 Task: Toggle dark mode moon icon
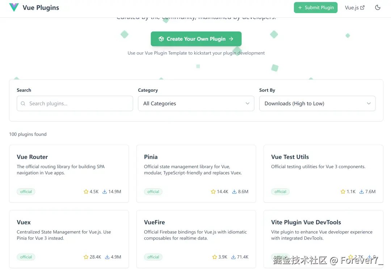378,8
